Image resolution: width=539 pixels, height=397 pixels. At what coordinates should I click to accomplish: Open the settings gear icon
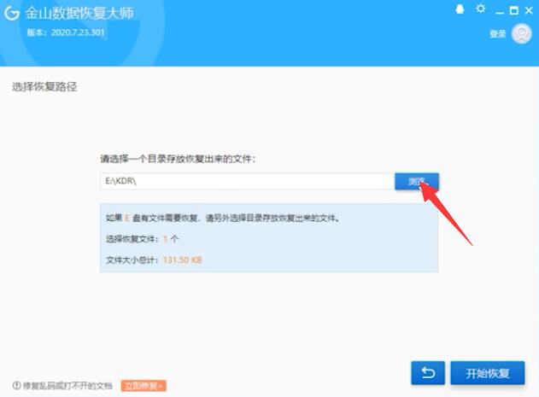point(481,9)
